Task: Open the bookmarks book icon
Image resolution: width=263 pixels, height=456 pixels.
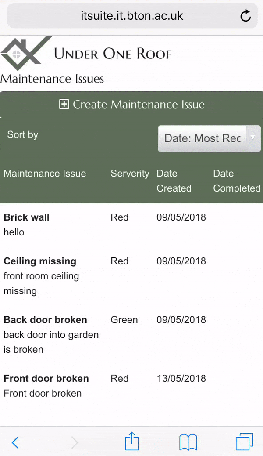Action: (x=188, y=442)
